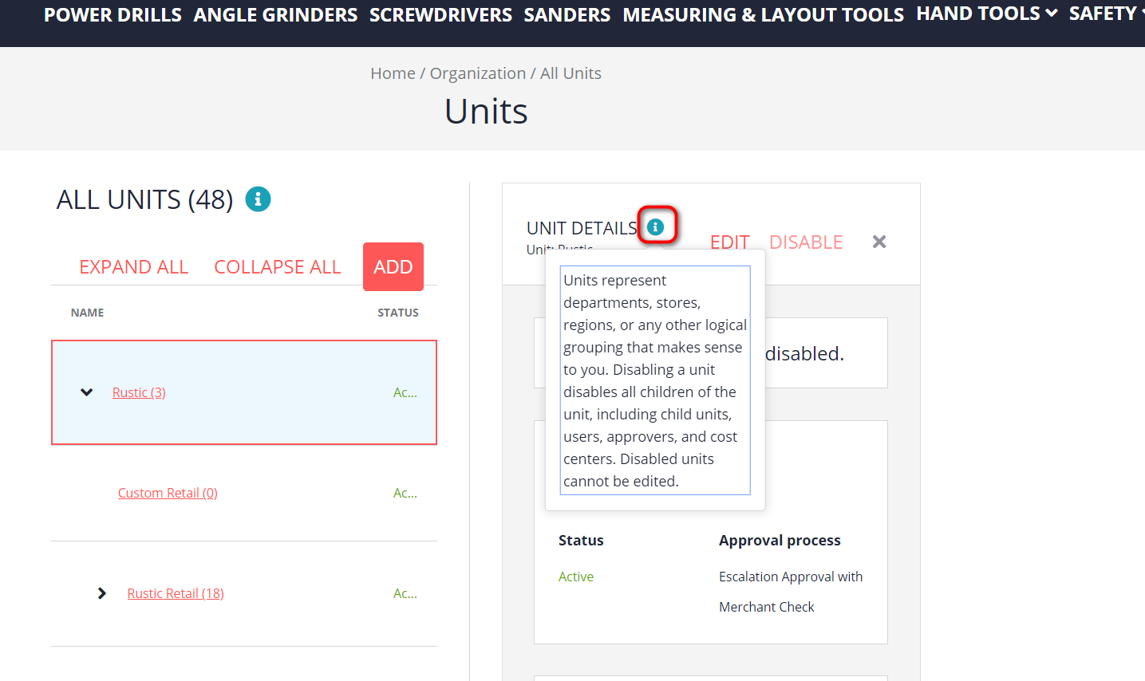Click info icon next to All Units heading

(x=258, y=199)
